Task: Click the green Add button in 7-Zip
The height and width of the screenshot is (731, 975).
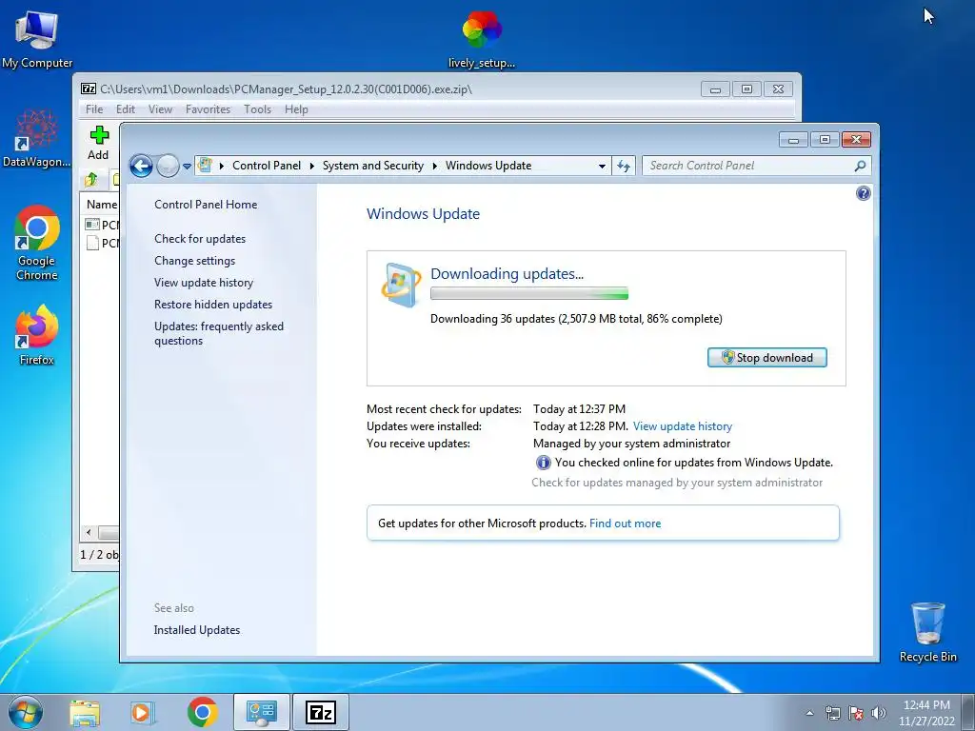Action: [x=98, y=143]
